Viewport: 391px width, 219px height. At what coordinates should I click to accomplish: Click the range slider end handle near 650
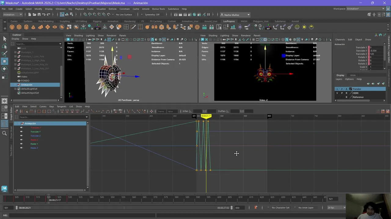pyautogui.click(x=232, y=208)
